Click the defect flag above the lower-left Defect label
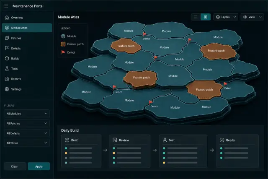Viewport: 268px width, 179px height. click(x=114, y=88)
